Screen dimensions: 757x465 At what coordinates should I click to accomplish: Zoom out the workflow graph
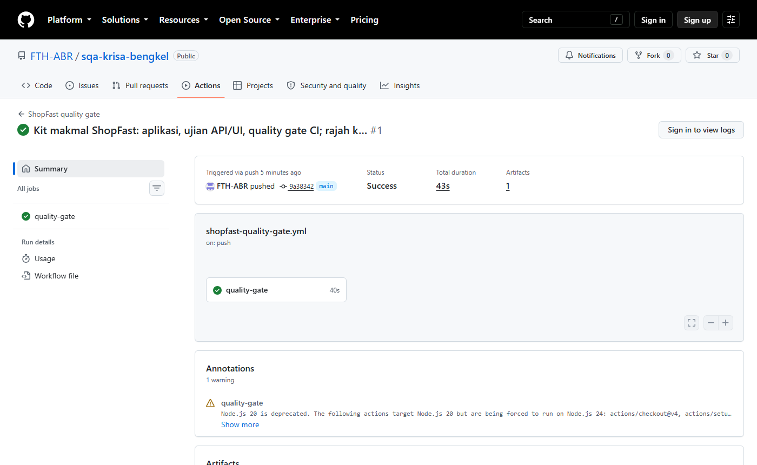(x=711, y=323)
